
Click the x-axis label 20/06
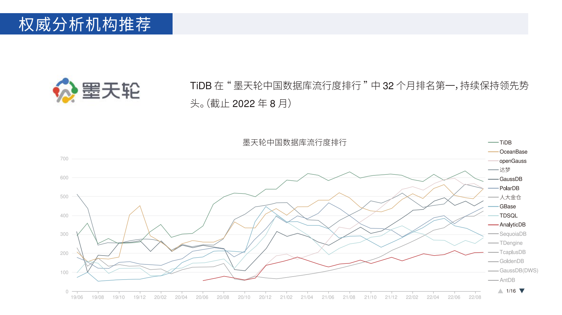tap(202, 297)
